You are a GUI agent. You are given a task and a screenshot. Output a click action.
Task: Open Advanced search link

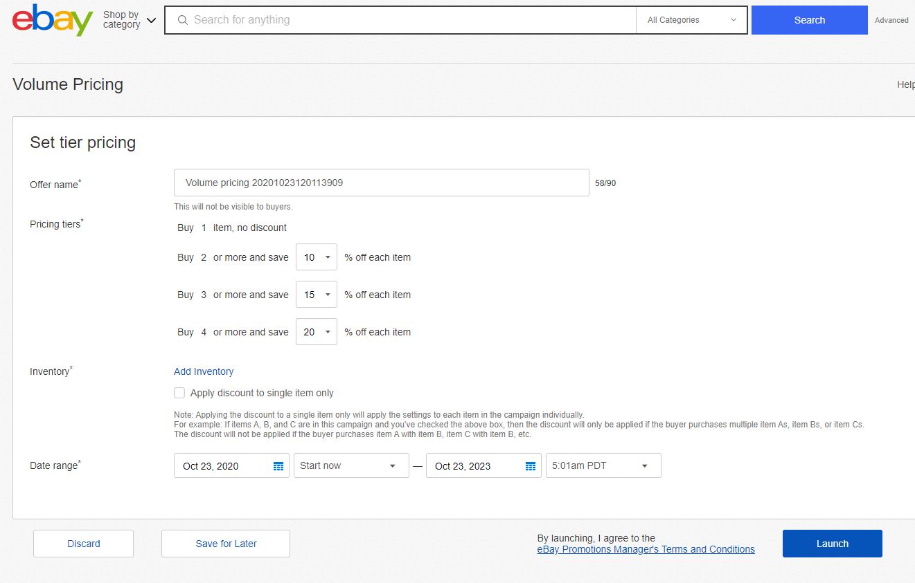(x=891, y=20)
